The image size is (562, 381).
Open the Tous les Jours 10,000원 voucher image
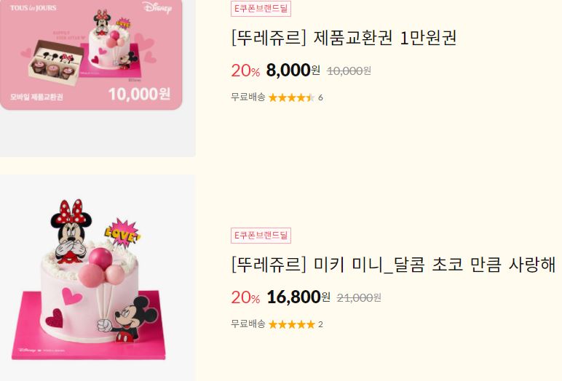click(x=91, y=55)
